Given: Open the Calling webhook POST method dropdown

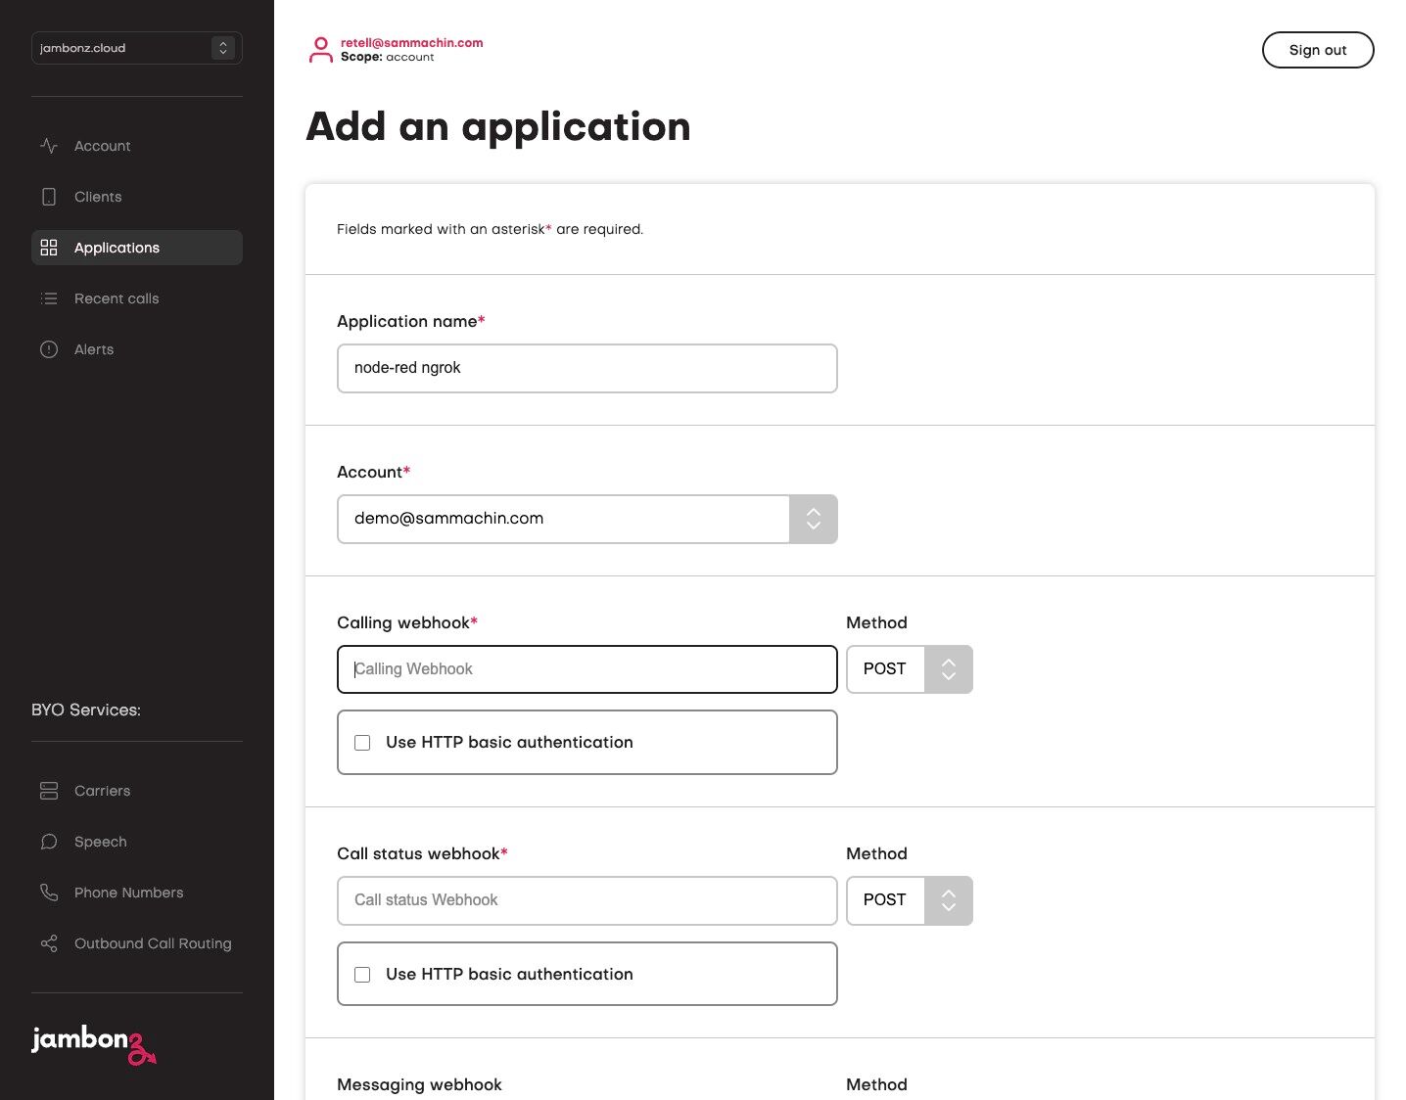Looking at the screenshot, I should [x=948, y=669].
